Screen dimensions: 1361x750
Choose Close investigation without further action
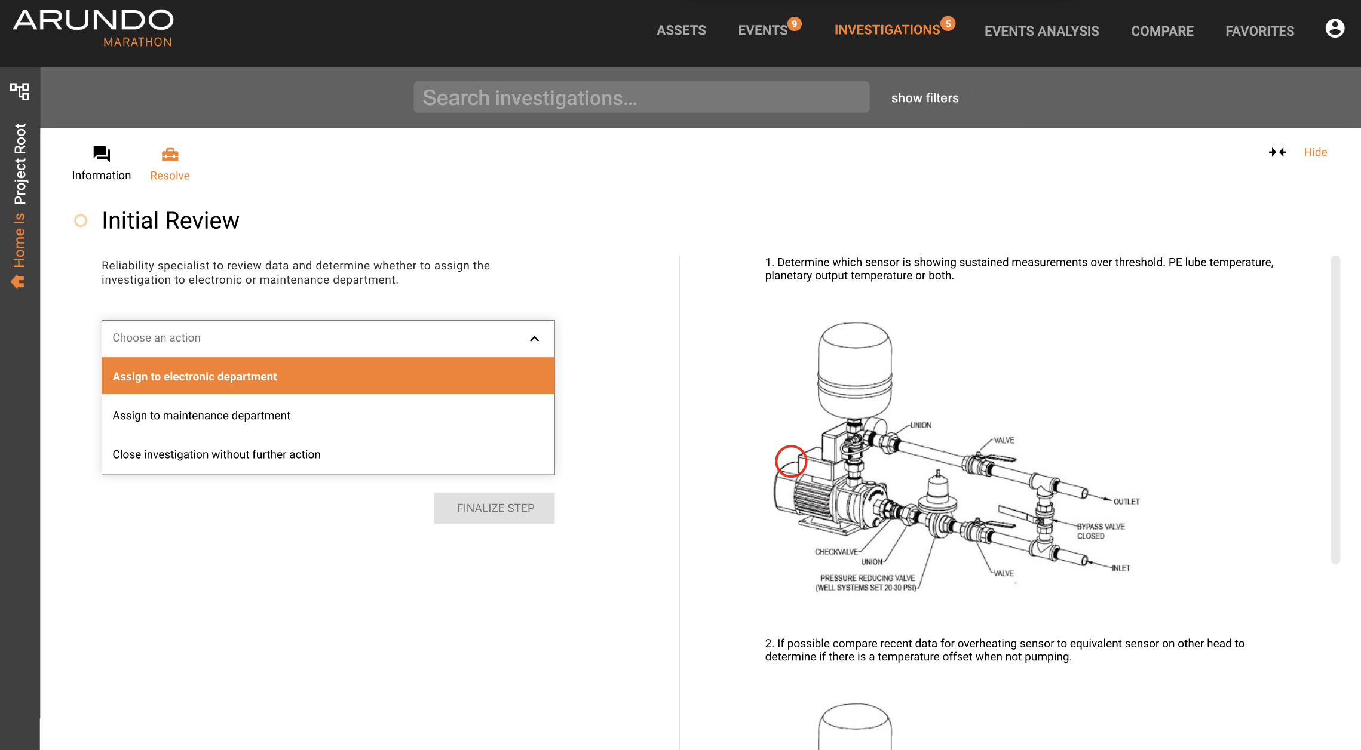tap(327, 454)
